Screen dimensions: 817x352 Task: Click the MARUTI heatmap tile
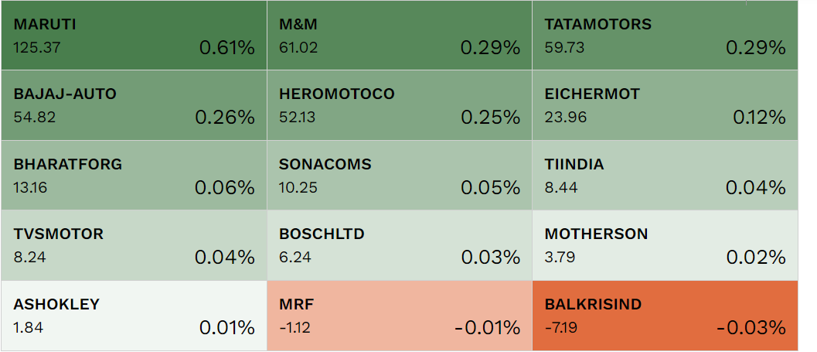[134, 36]
